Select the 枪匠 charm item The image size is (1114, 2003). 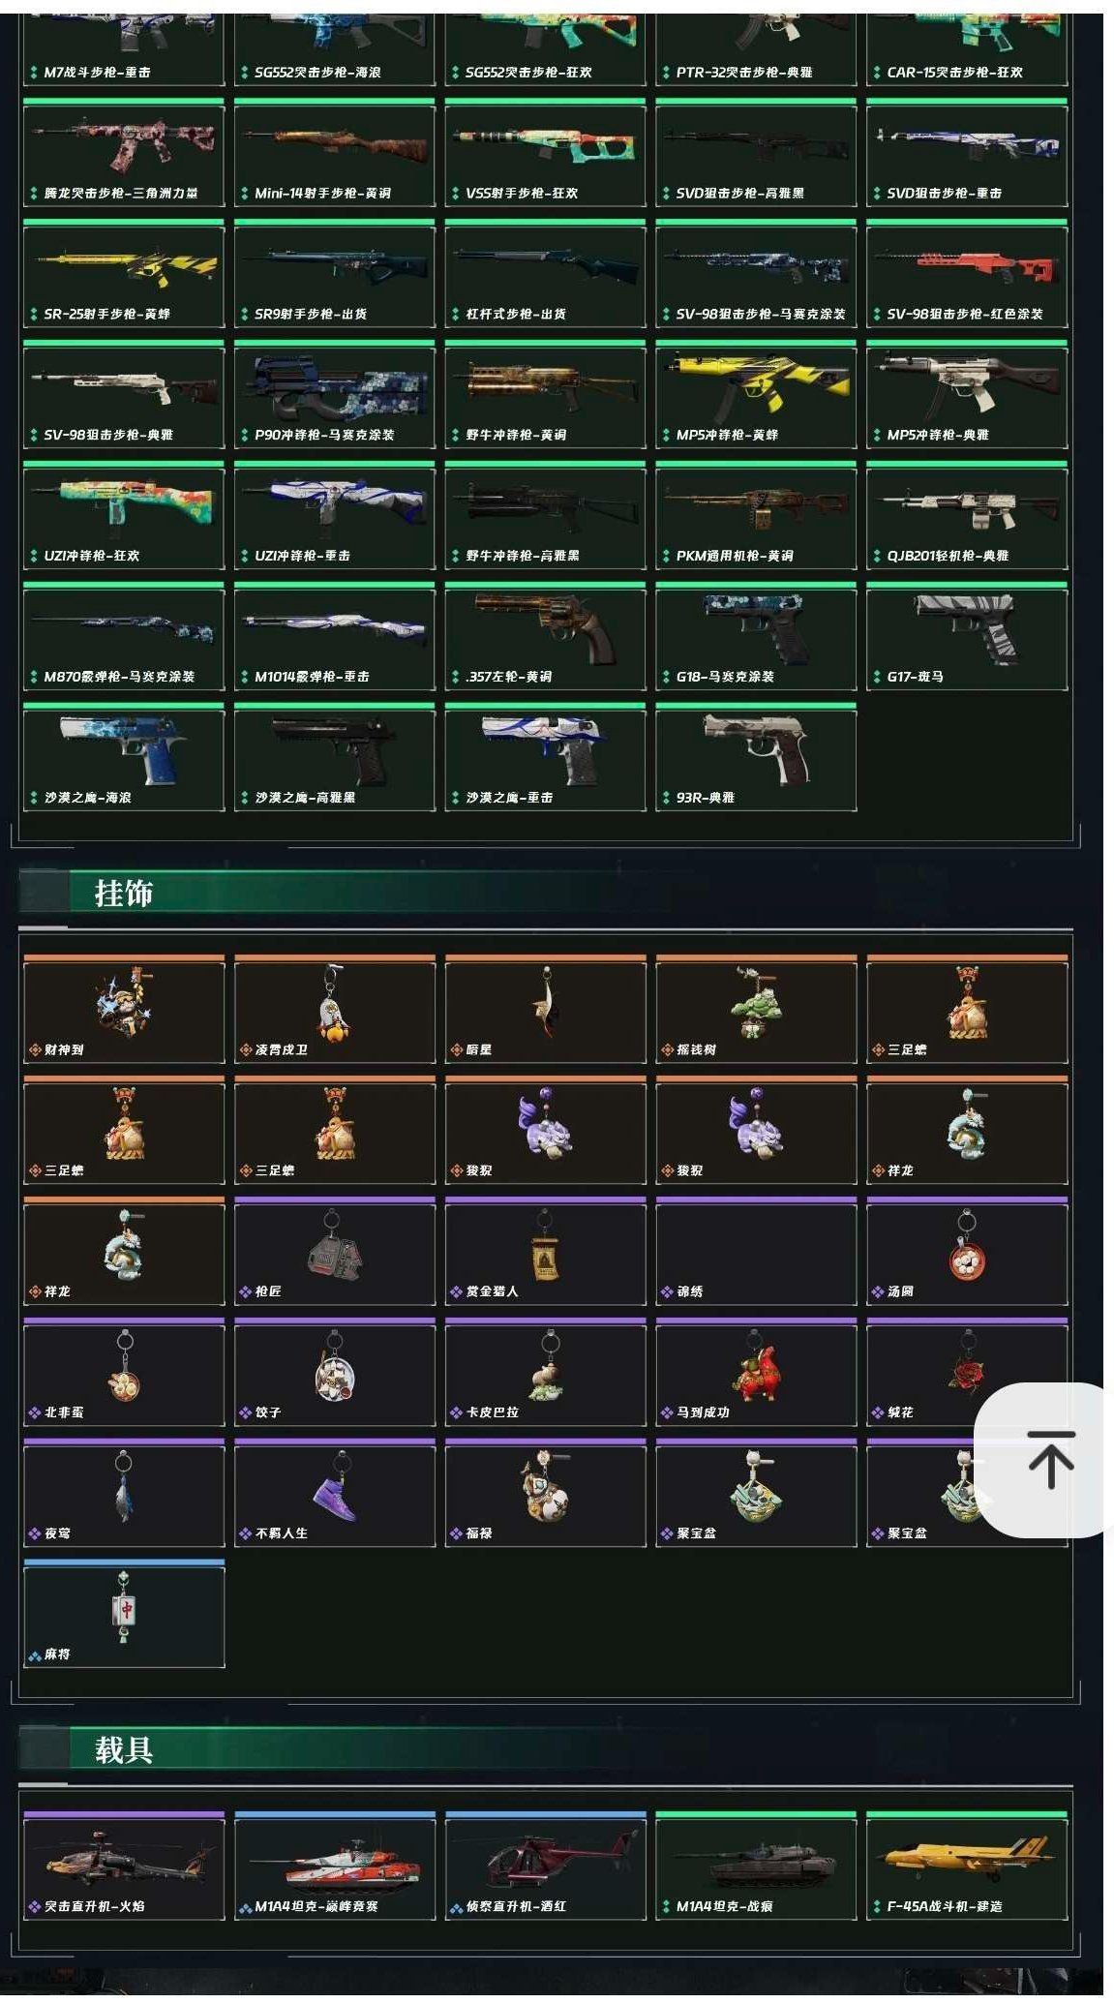pyautogui.click(x=335, y=1251)
